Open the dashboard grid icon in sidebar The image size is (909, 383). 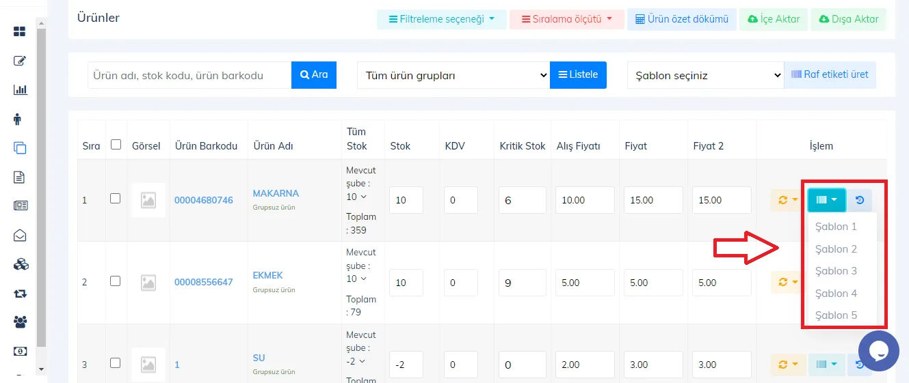(x=20, y=31)
